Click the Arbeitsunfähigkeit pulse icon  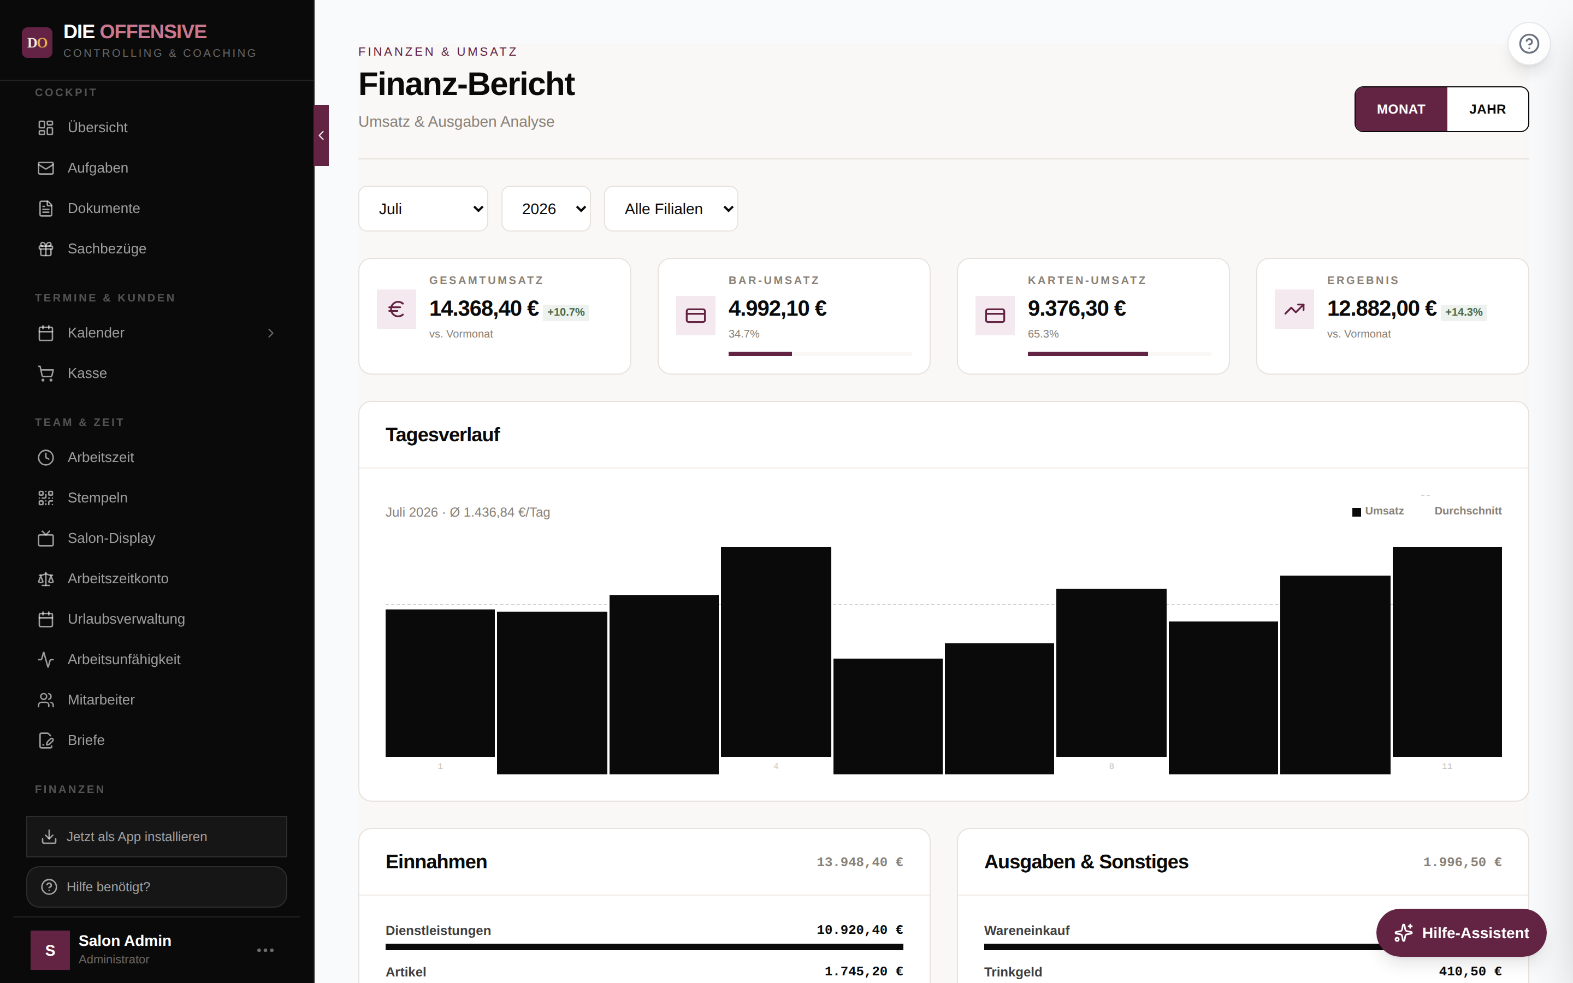point(45,659)
